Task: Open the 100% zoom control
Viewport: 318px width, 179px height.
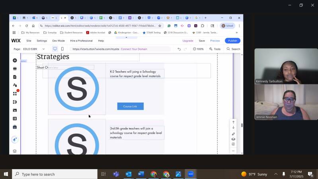Action: (198, 49)
